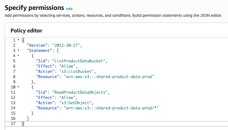The width and height of the screenshot is (228, 130).
Task: Click the "Version" key on line 2
Action: 37,45
